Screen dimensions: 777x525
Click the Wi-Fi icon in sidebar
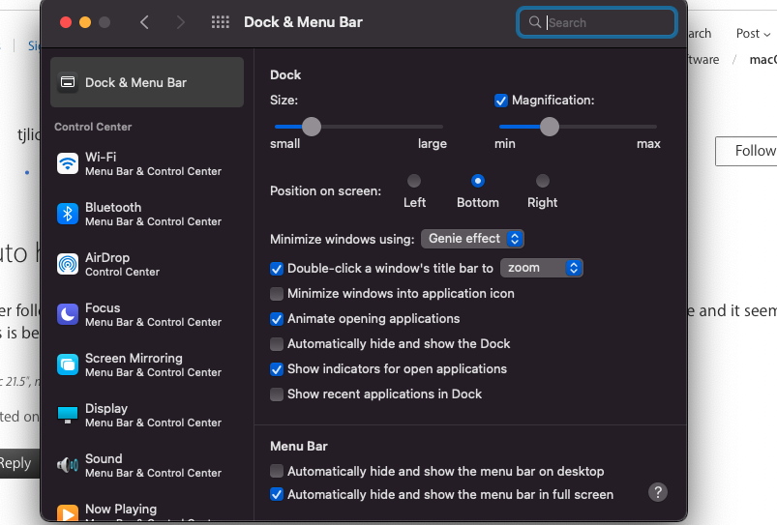click(68, 163)
